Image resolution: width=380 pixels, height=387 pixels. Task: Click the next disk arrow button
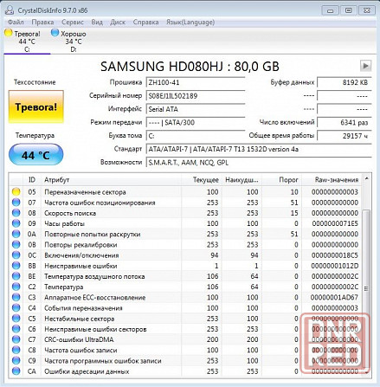[365, 66]
